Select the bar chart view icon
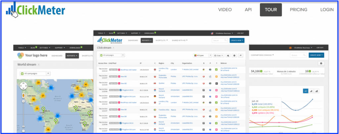 click(317, 91)
